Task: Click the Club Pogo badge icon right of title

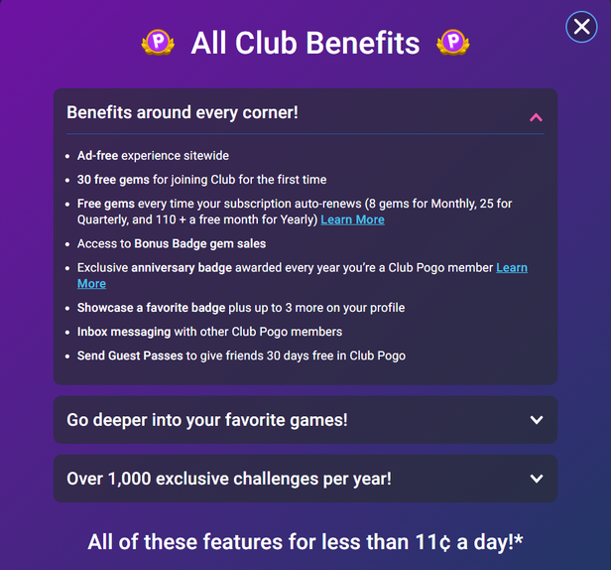Action: pos(452,42)
